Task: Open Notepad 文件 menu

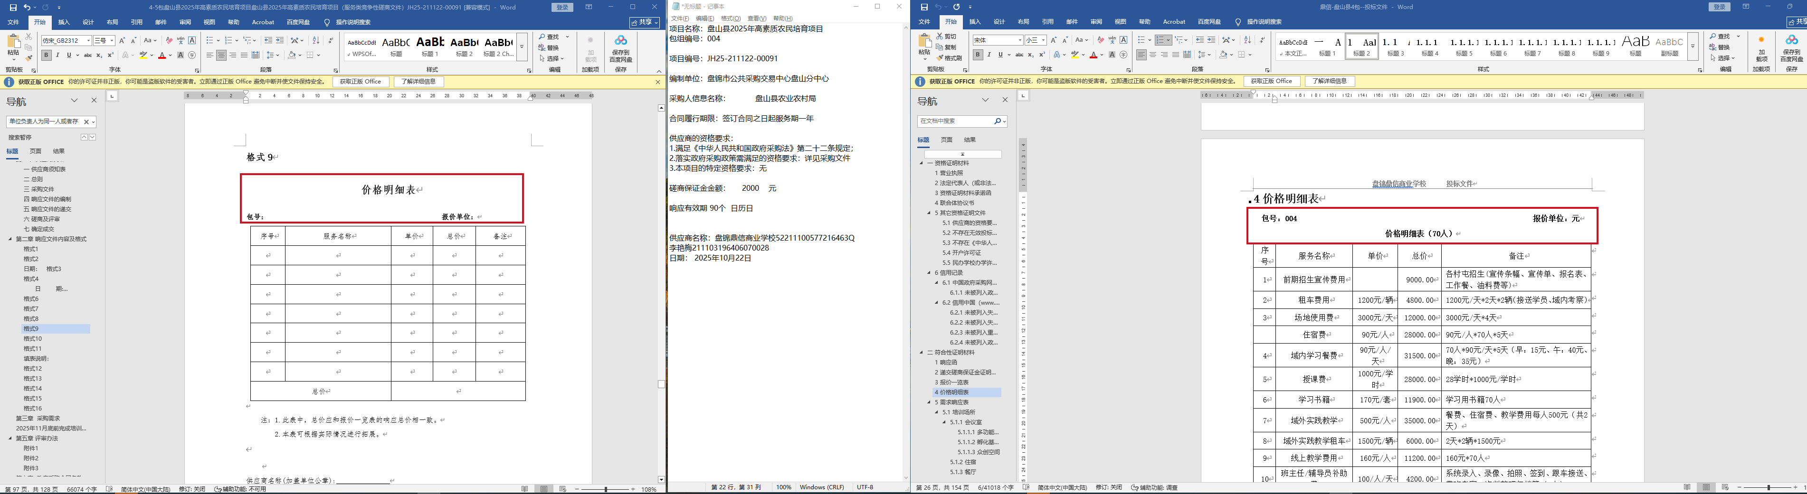Action: pos(680,19)
